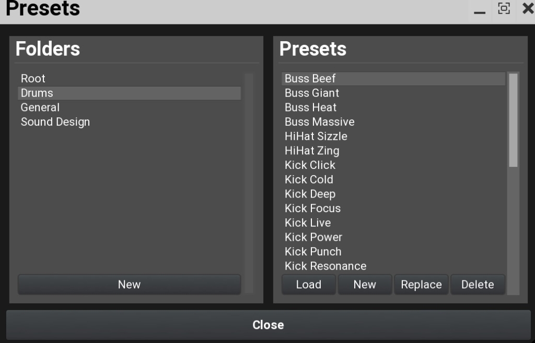Open the General folder

(x=40, y=107)
